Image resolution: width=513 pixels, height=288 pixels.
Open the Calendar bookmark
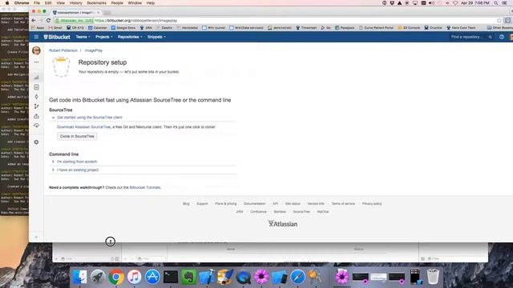pyautogui.click(x=98, y=28)
